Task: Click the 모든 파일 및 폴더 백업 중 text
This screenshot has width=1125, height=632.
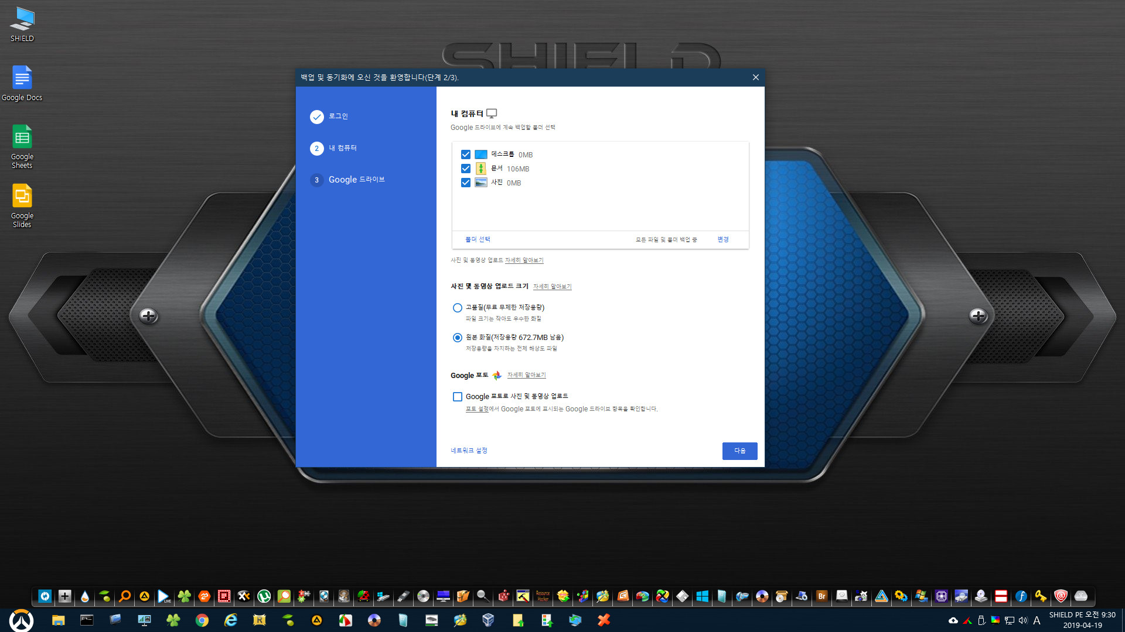Action: 666,239
